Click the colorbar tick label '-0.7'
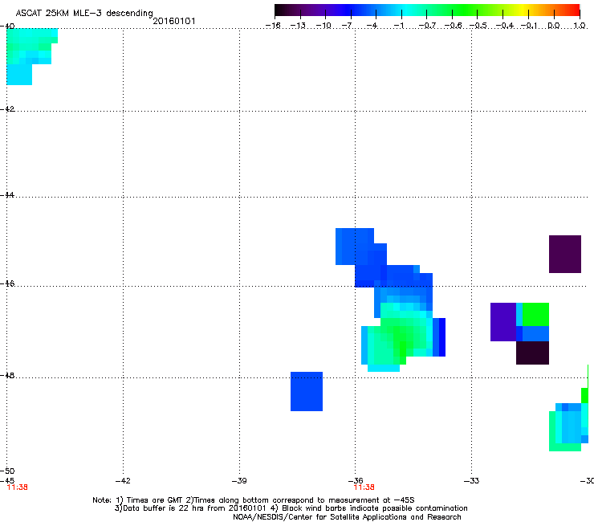Image resolution: width=594 pixels, height=522 pixels. pyautogui.click(x=427, y=26)
